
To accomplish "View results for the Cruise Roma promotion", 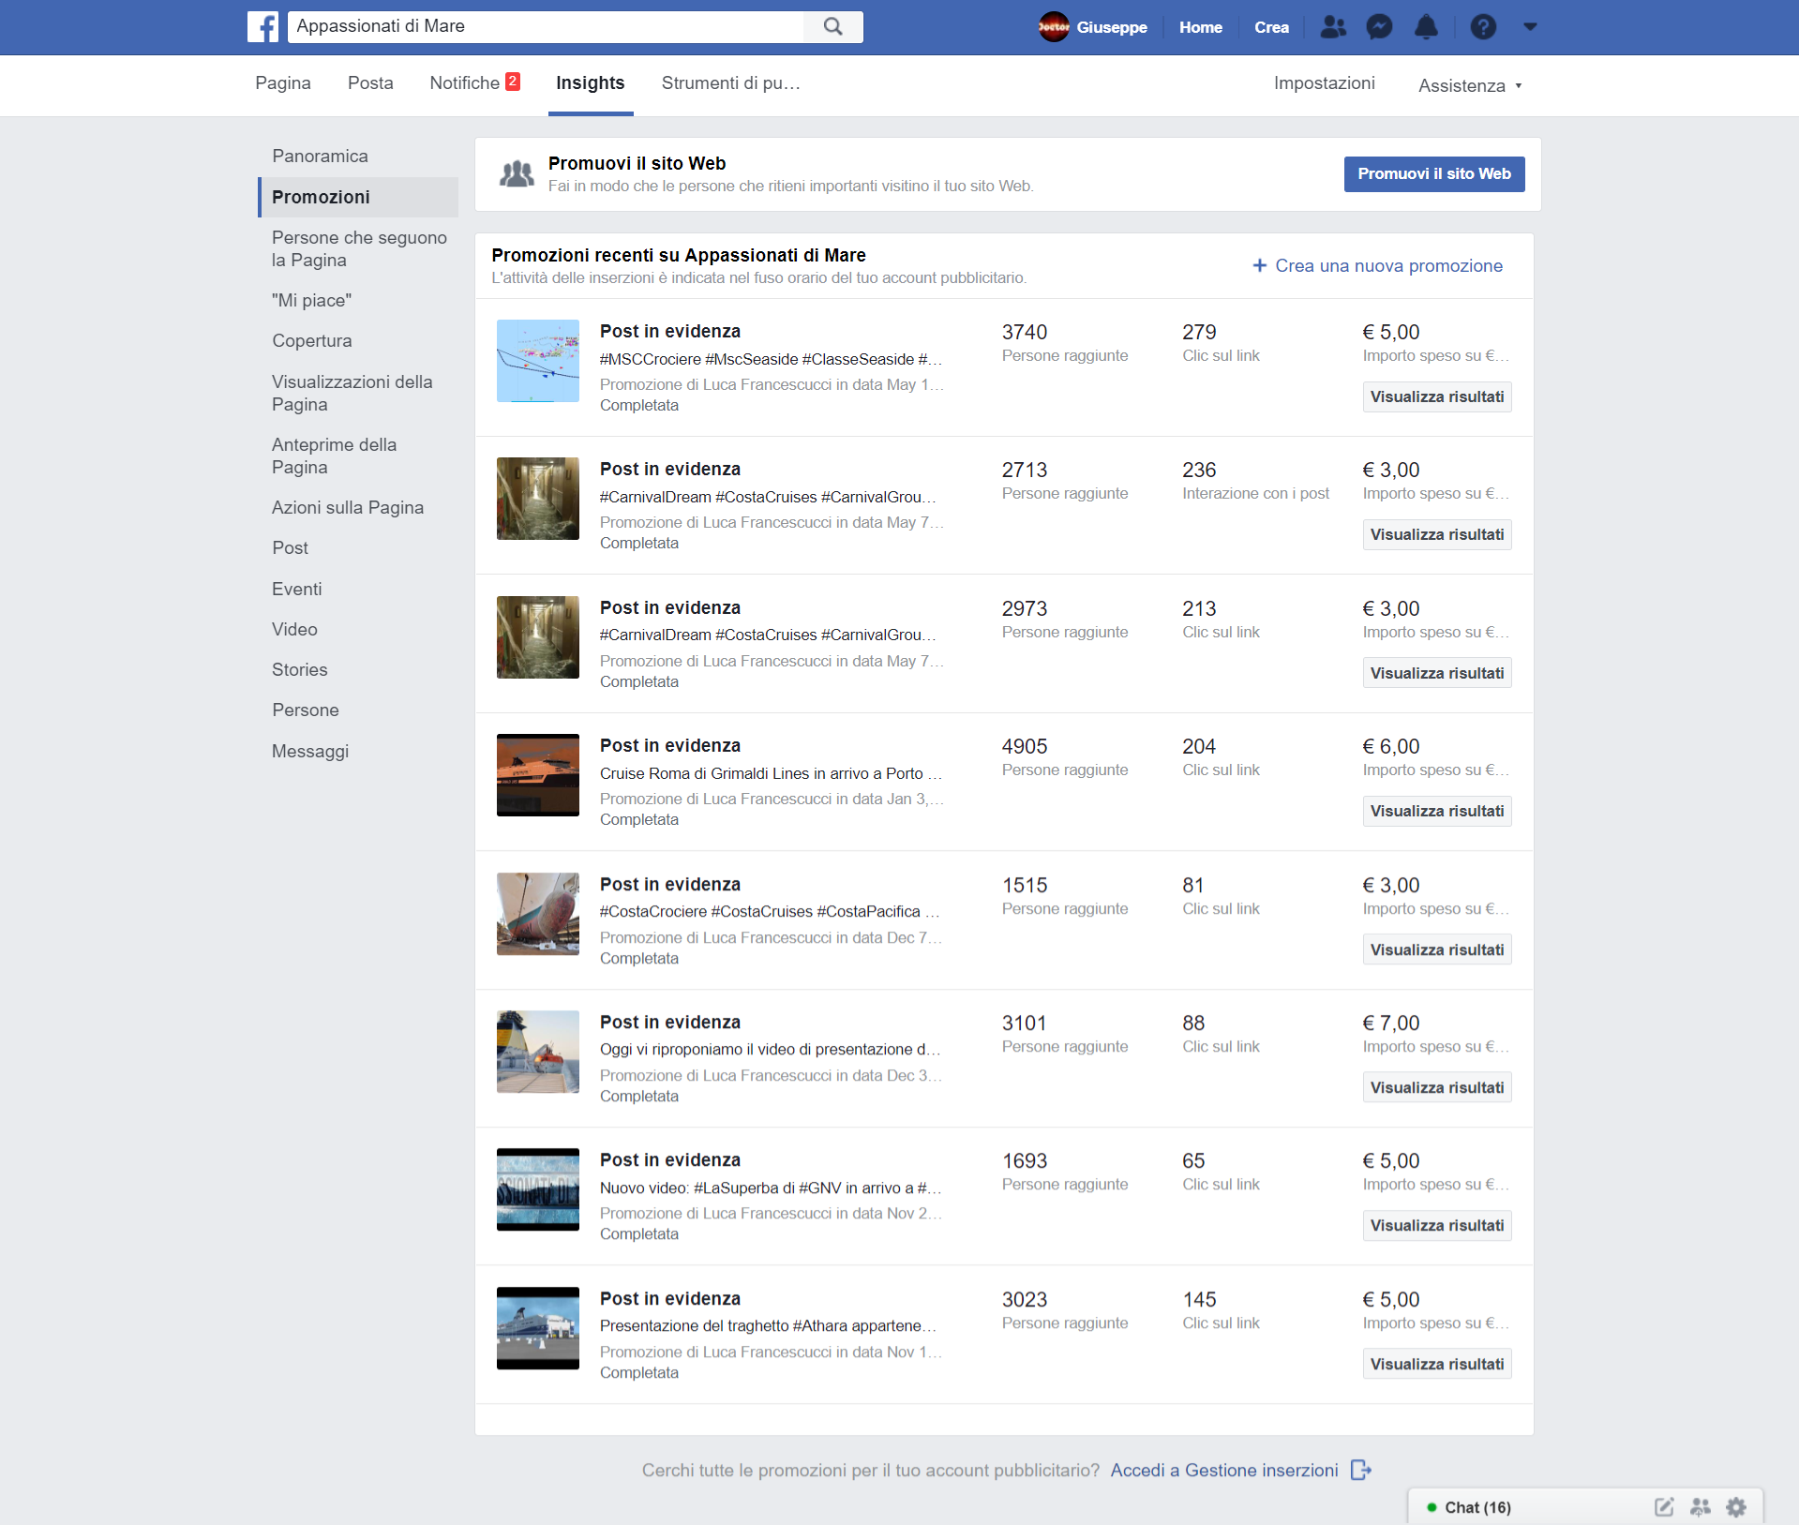I will pos(1436,811).
